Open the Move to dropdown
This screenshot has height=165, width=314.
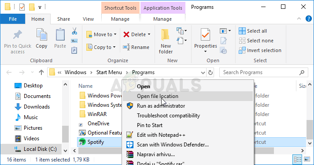[101, 34]
